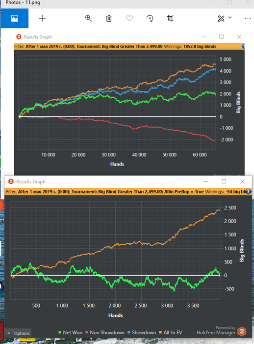Delete the photo with trash icon
Screen dimensions: 254x344
click(x=109, y=18)
